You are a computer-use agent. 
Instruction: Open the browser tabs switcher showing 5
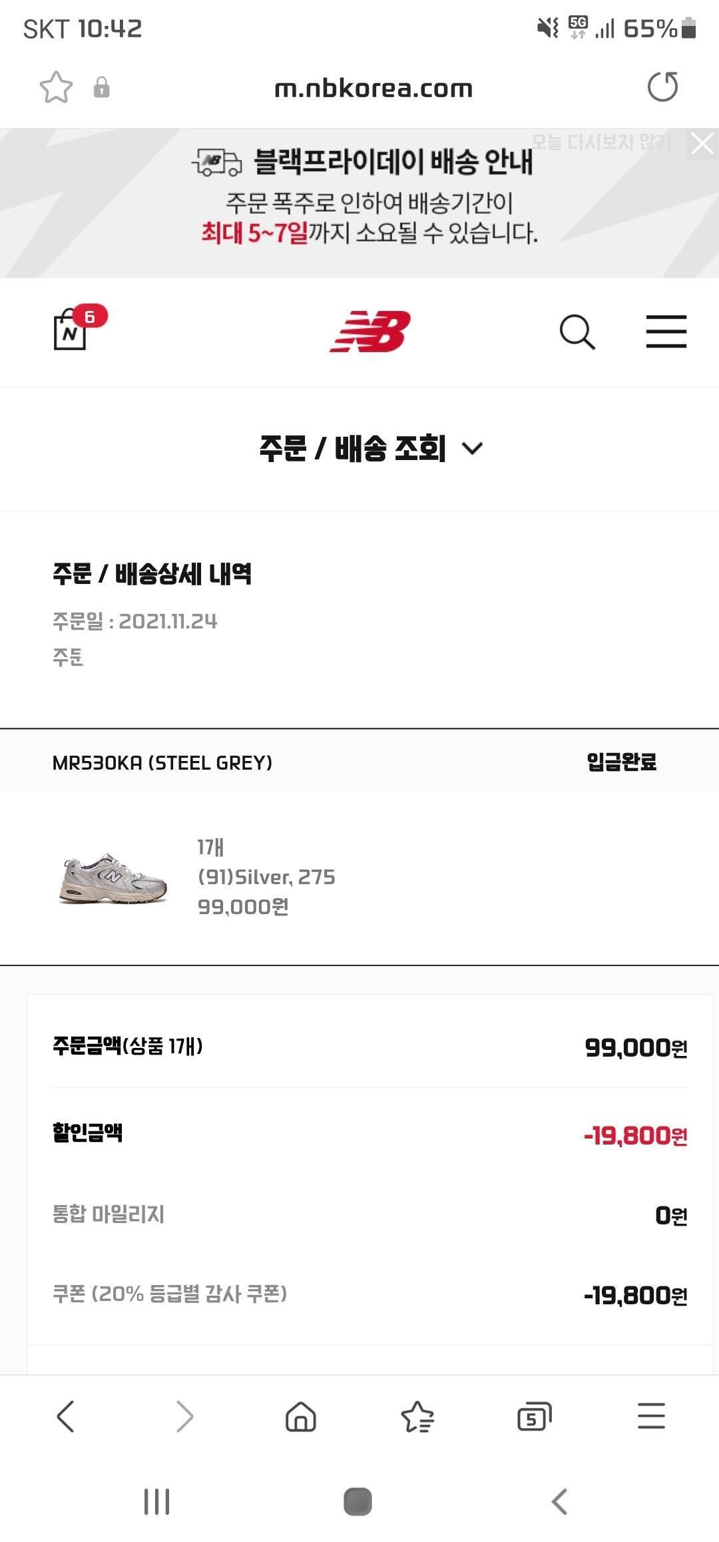(x=534, y=1416)
